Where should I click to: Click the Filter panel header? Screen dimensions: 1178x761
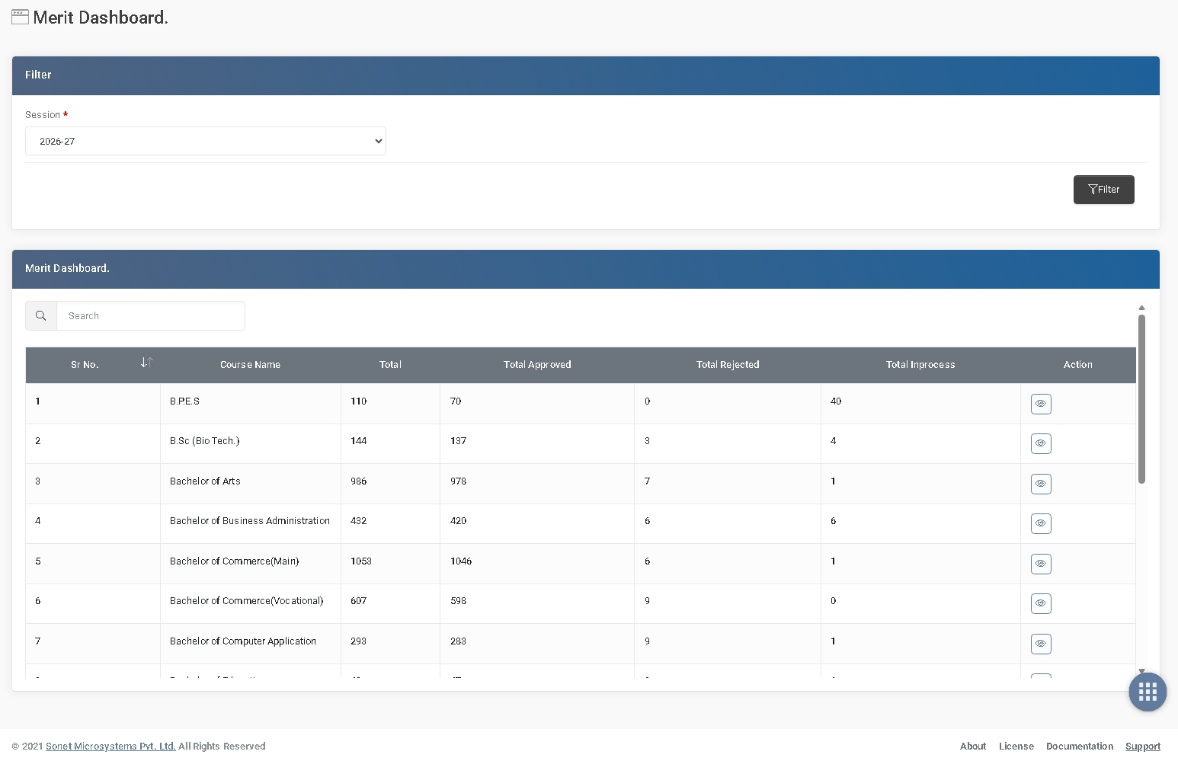(586, 75)
